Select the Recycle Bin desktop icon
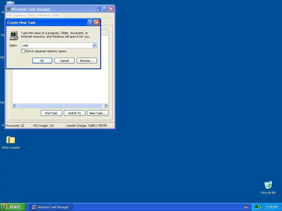This screenshot has width=282, height=211. tap(268, 185)
